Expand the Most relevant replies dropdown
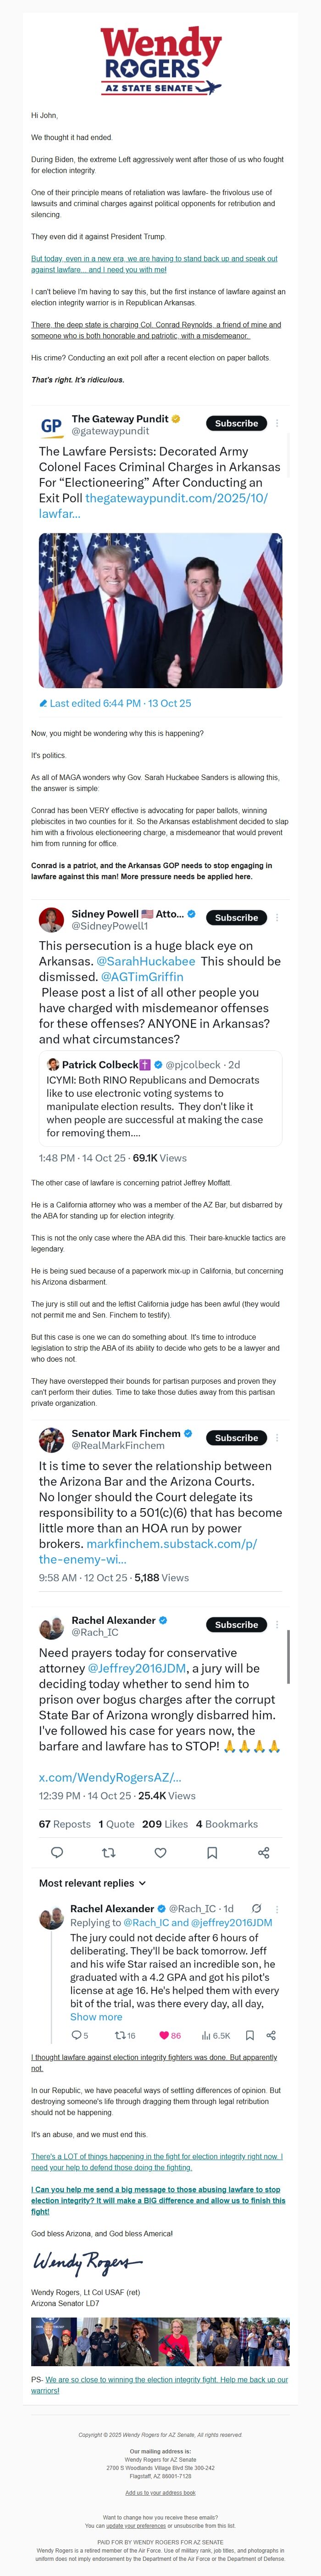The image size is (321, 2576). 142,1883
